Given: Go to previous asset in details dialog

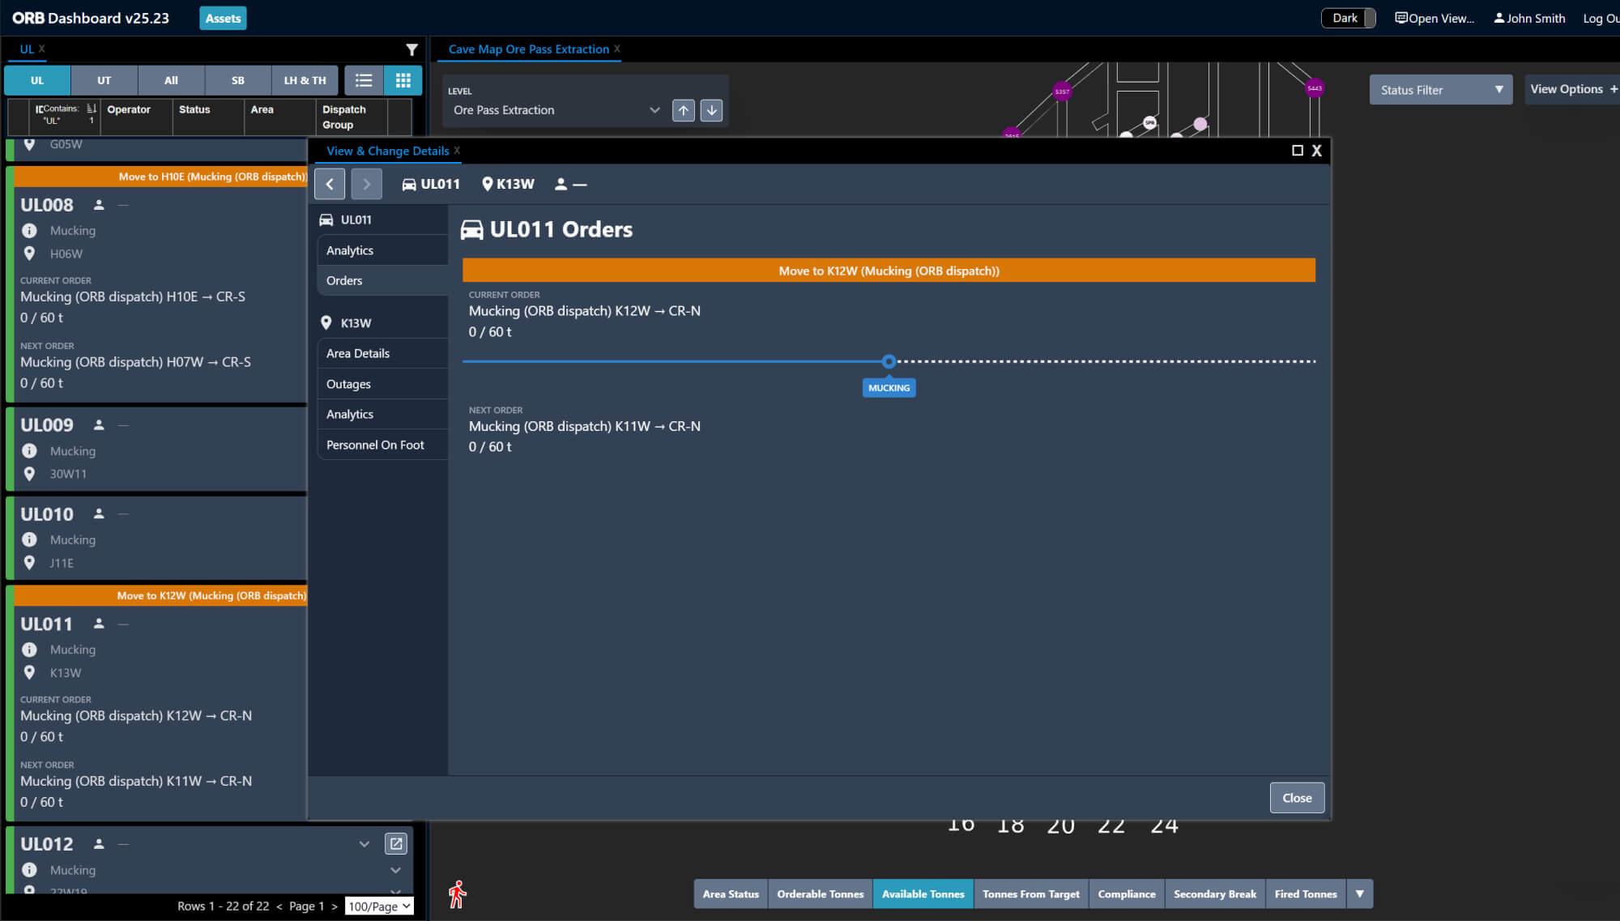Looking at the screenshot, I should [x=330, y=184].
